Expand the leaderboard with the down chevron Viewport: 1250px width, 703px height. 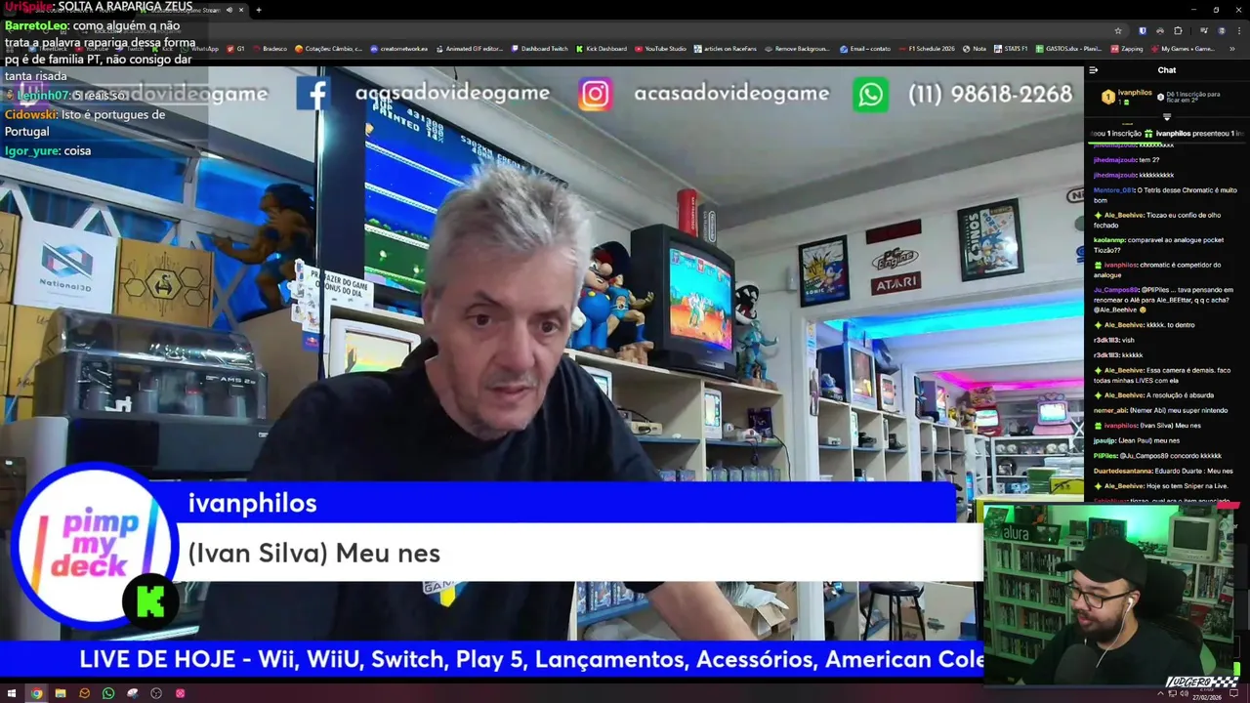click(x=1167, y=116)
